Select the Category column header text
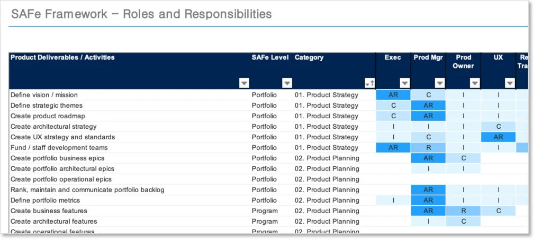Viewport: 542px width, 247px height. 309,58
